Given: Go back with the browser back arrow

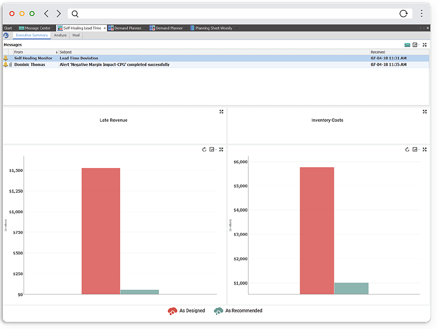Looking at the screenshot, I should (46, 14).
